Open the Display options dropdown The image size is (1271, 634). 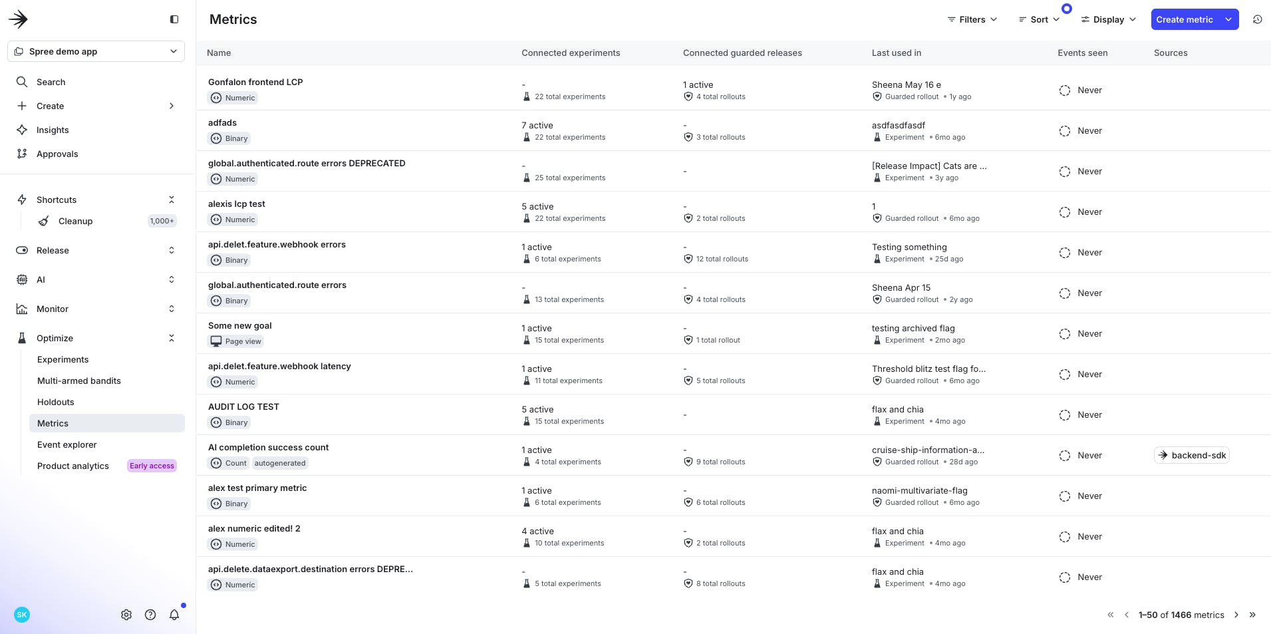tap(1108, 19)
